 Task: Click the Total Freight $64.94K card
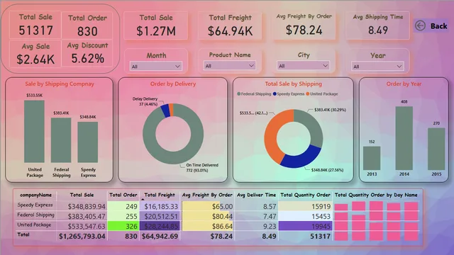[x=230, y=25]
